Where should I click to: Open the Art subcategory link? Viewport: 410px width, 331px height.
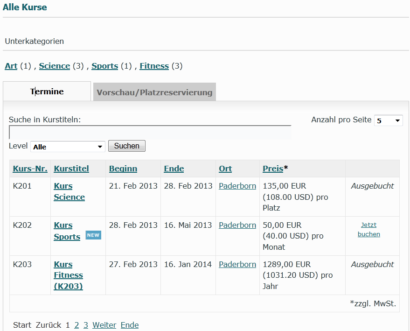pos(11,66)
